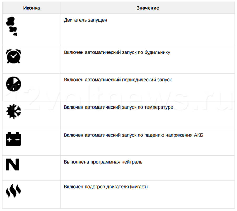The height and width of the screenshot is (211, 237).
Task: Click the engine running smoke icon
Action: (12, 26)
